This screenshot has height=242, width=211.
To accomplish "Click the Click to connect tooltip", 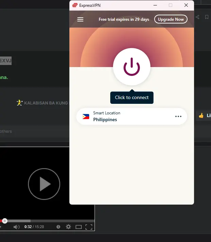I will point(132,97).
